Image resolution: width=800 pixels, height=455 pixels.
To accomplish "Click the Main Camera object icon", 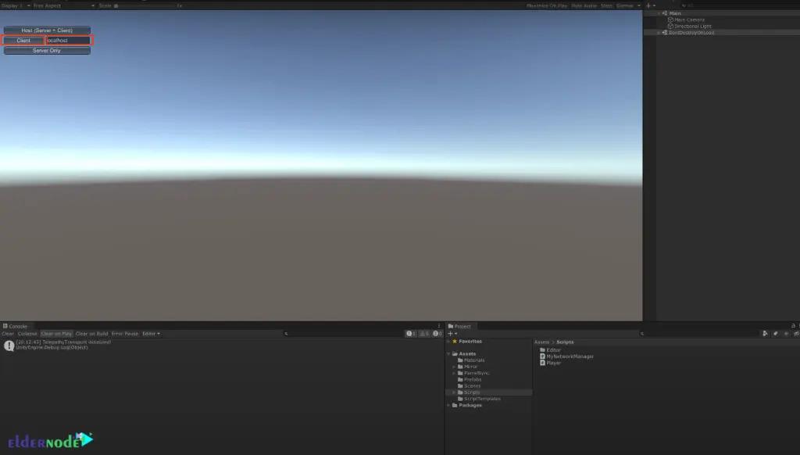I will click(670, 20).
